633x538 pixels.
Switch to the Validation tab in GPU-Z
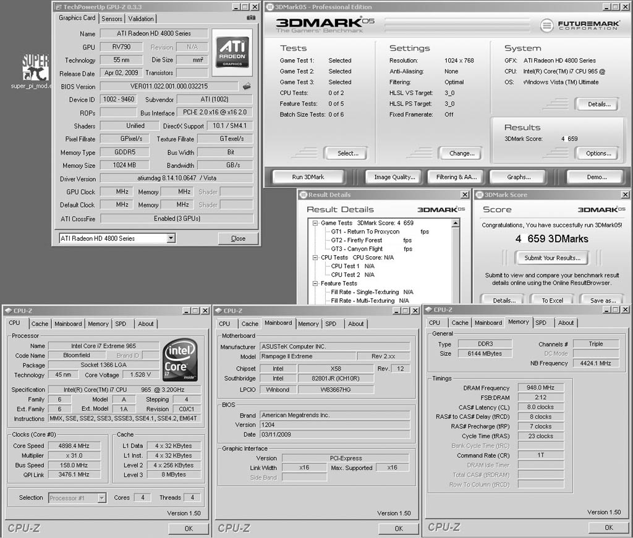click(141, 19)
